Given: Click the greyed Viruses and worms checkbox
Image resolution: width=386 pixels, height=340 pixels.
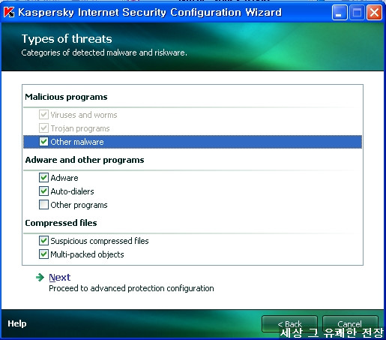Looking at the screenshot, I should (x=43, y=115).
